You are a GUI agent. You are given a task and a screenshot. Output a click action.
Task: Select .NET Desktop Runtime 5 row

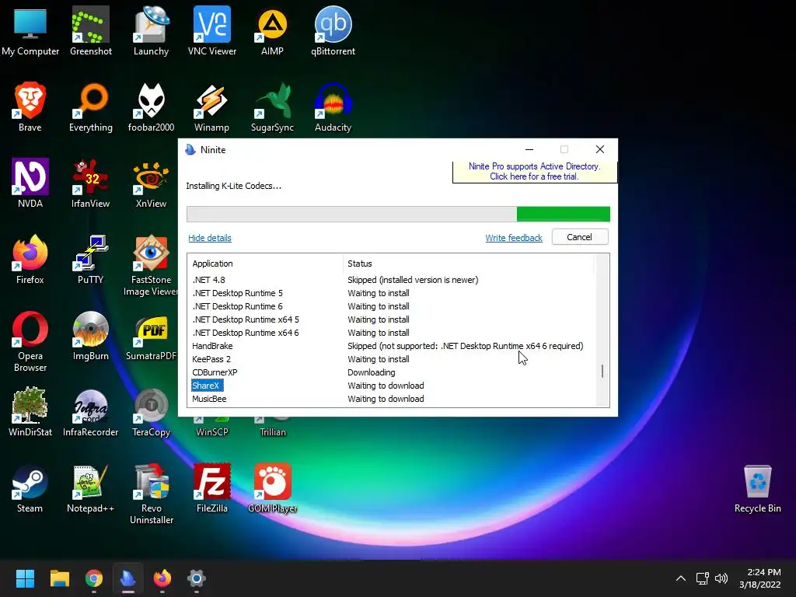(x=391, y=293)
